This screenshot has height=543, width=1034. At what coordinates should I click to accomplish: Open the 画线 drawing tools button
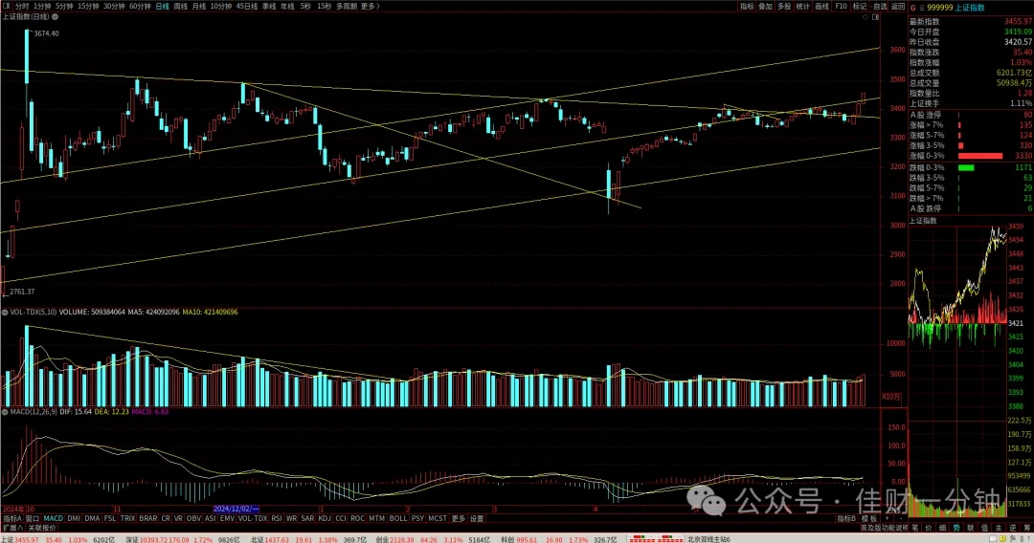pos(821,6)
